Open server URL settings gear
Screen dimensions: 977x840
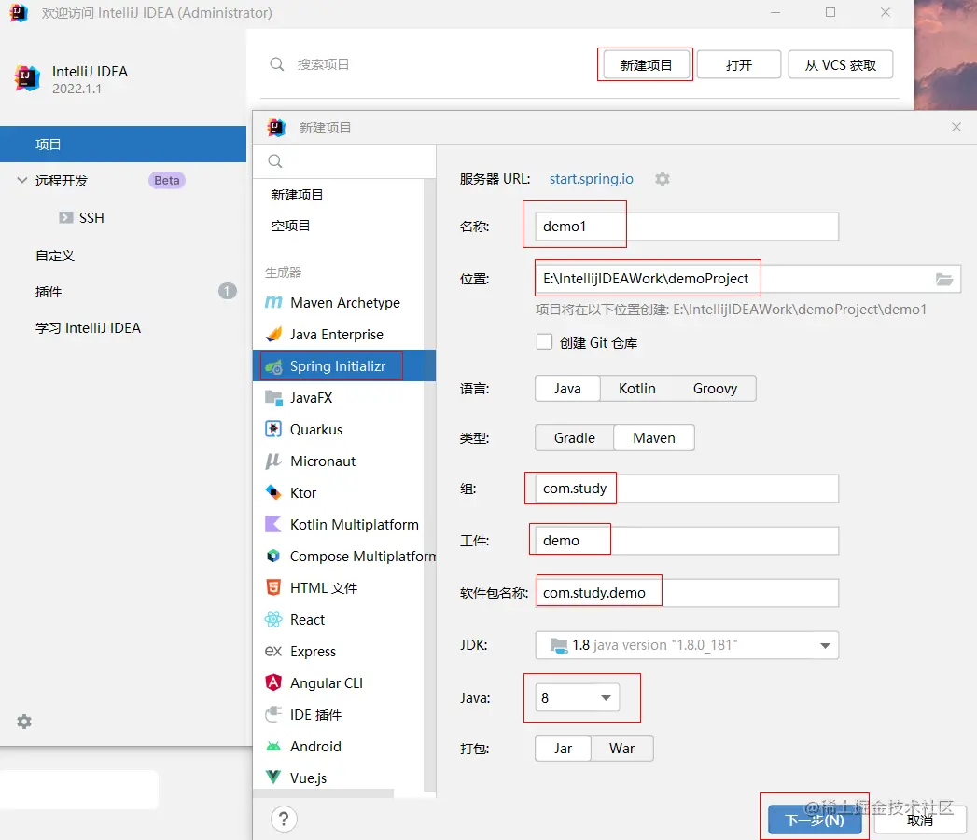pyautogui.click(x=662, y=179)
